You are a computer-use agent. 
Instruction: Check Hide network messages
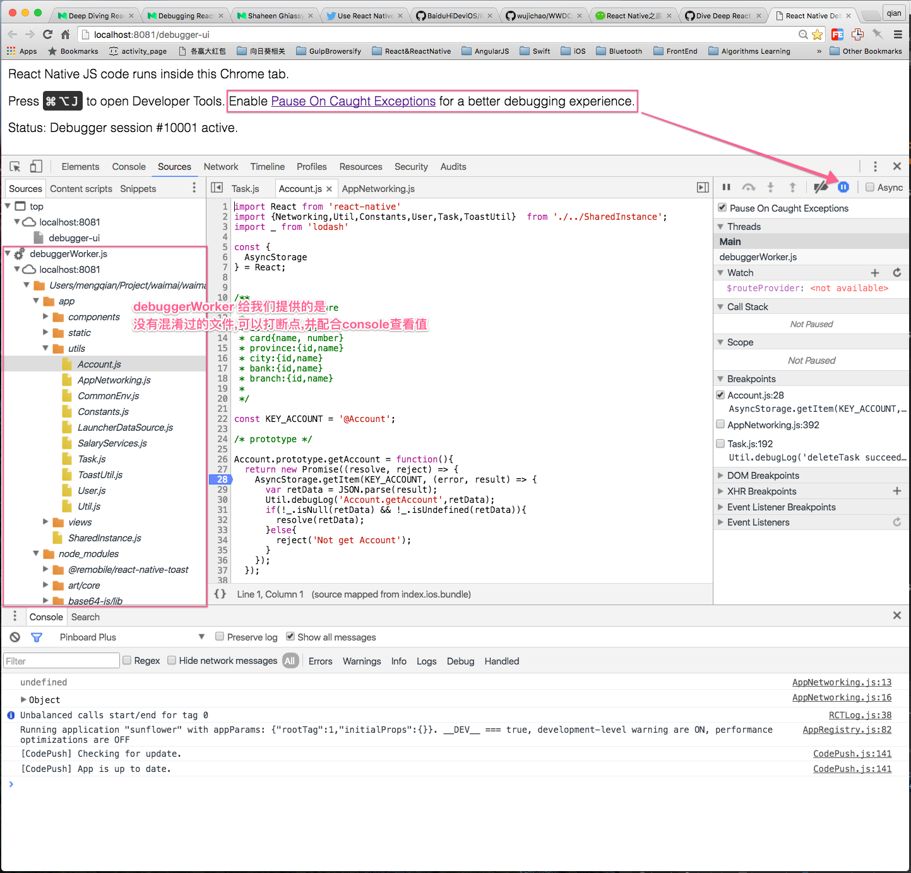point(172,661)
